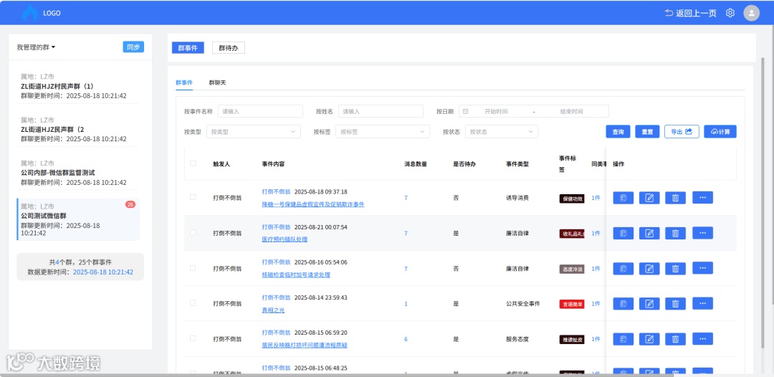Select group ZL街道HJZ村民声群（1）

point(78,86)
